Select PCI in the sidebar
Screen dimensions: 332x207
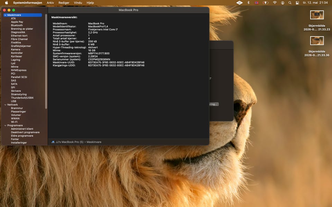click(x=13, y=74)
